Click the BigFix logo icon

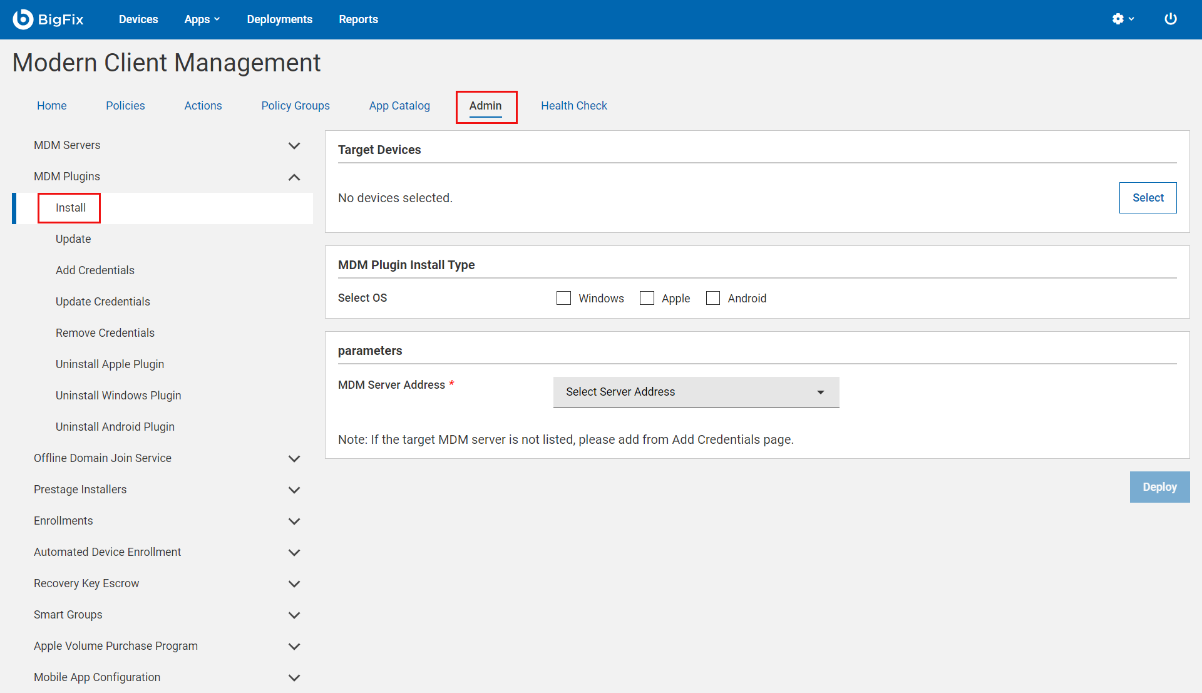click(23, 19)
